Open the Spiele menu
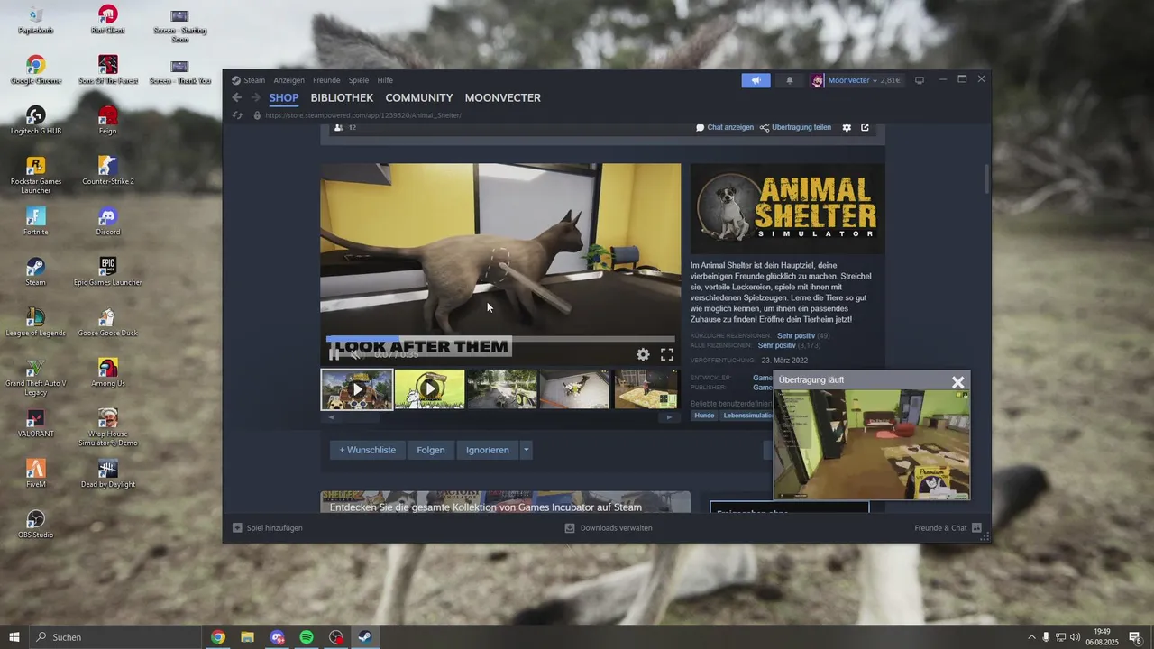This screenshot has height=649, width=1154. coord(359,80)
